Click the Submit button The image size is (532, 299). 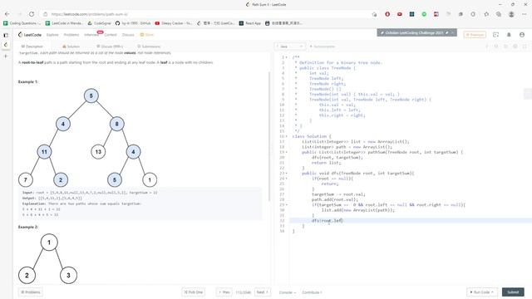[x=513, y=292]
